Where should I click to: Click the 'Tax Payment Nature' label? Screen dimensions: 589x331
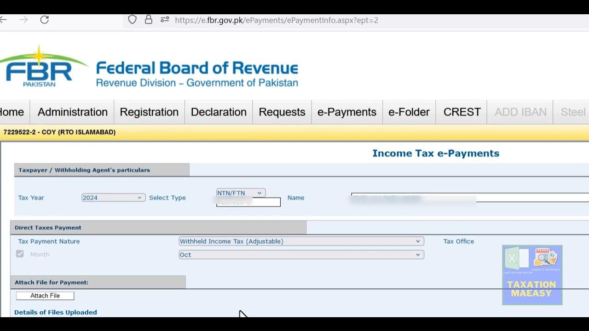49,241
